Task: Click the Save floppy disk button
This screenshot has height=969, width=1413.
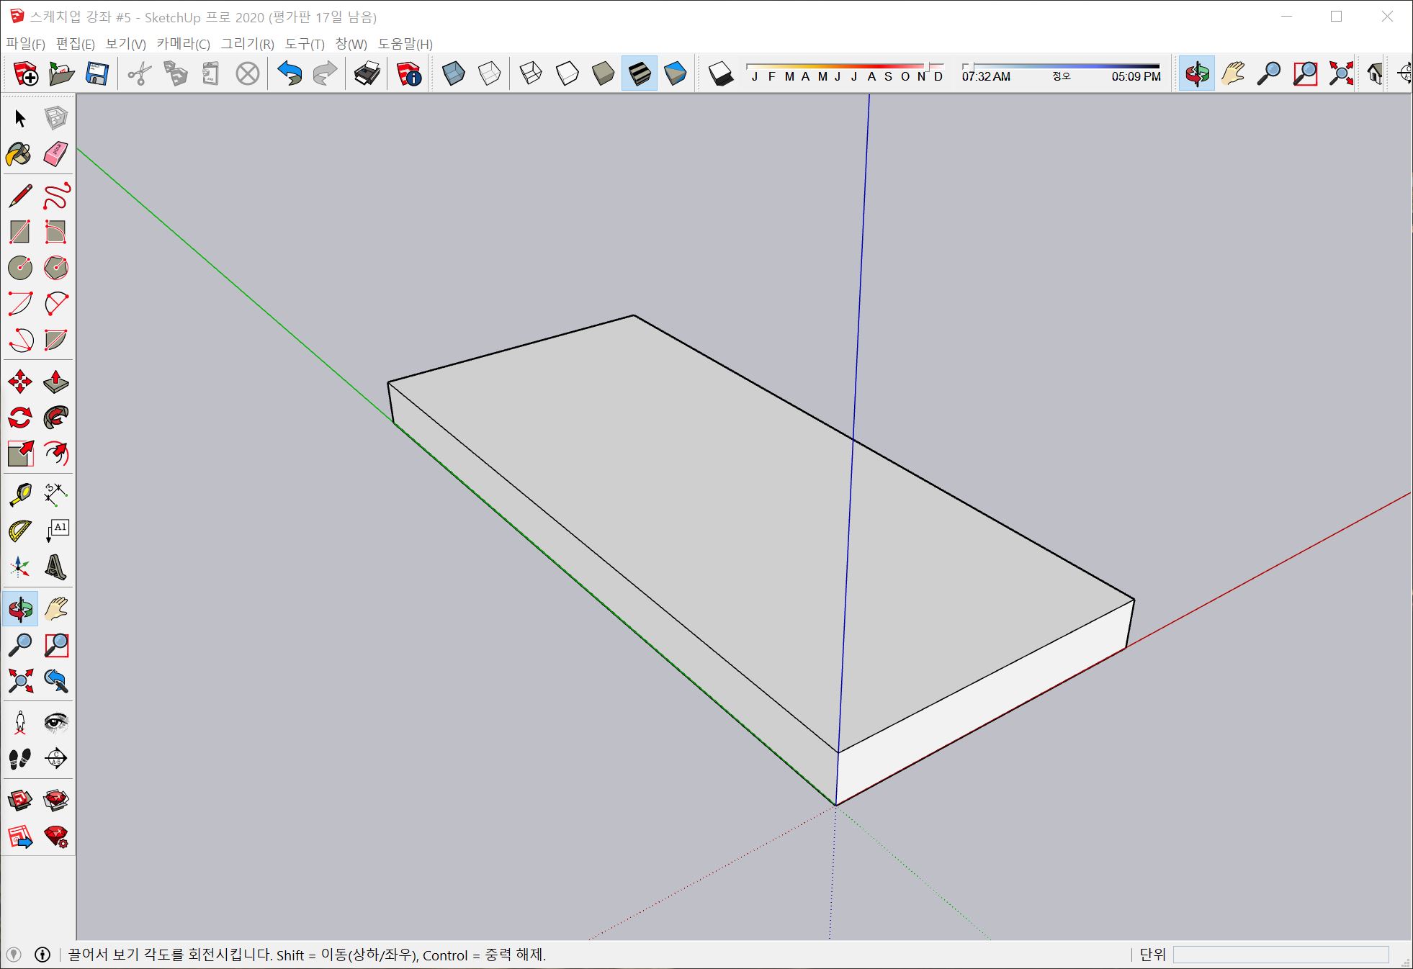Action: pyautogui.click(x=97, y=73)
